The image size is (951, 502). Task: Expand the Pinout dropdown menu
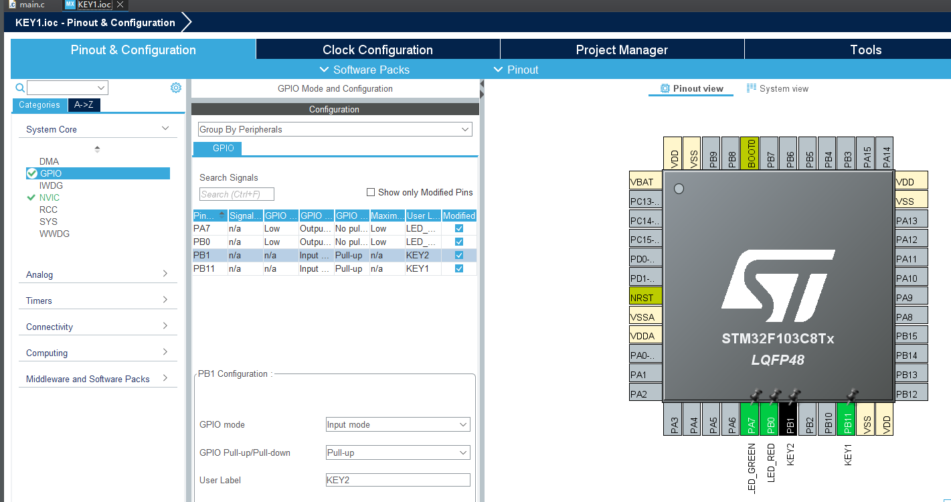(x=516, y=70)
